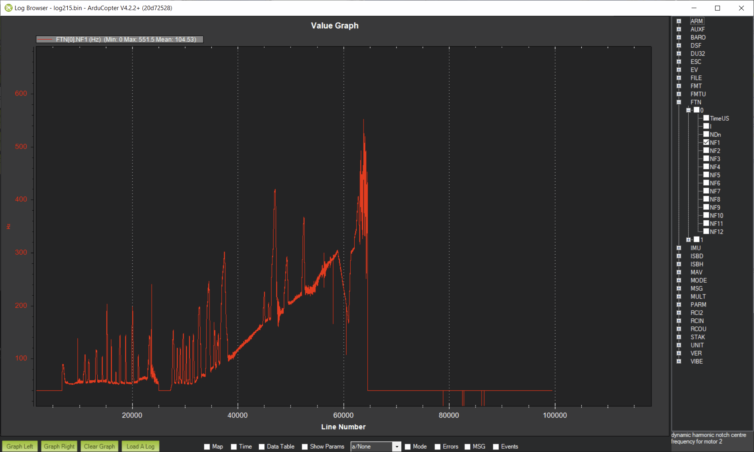This screenshot has width=754, height=452.
Task: Expand the VIBE node
Action: tap(679, 361)
